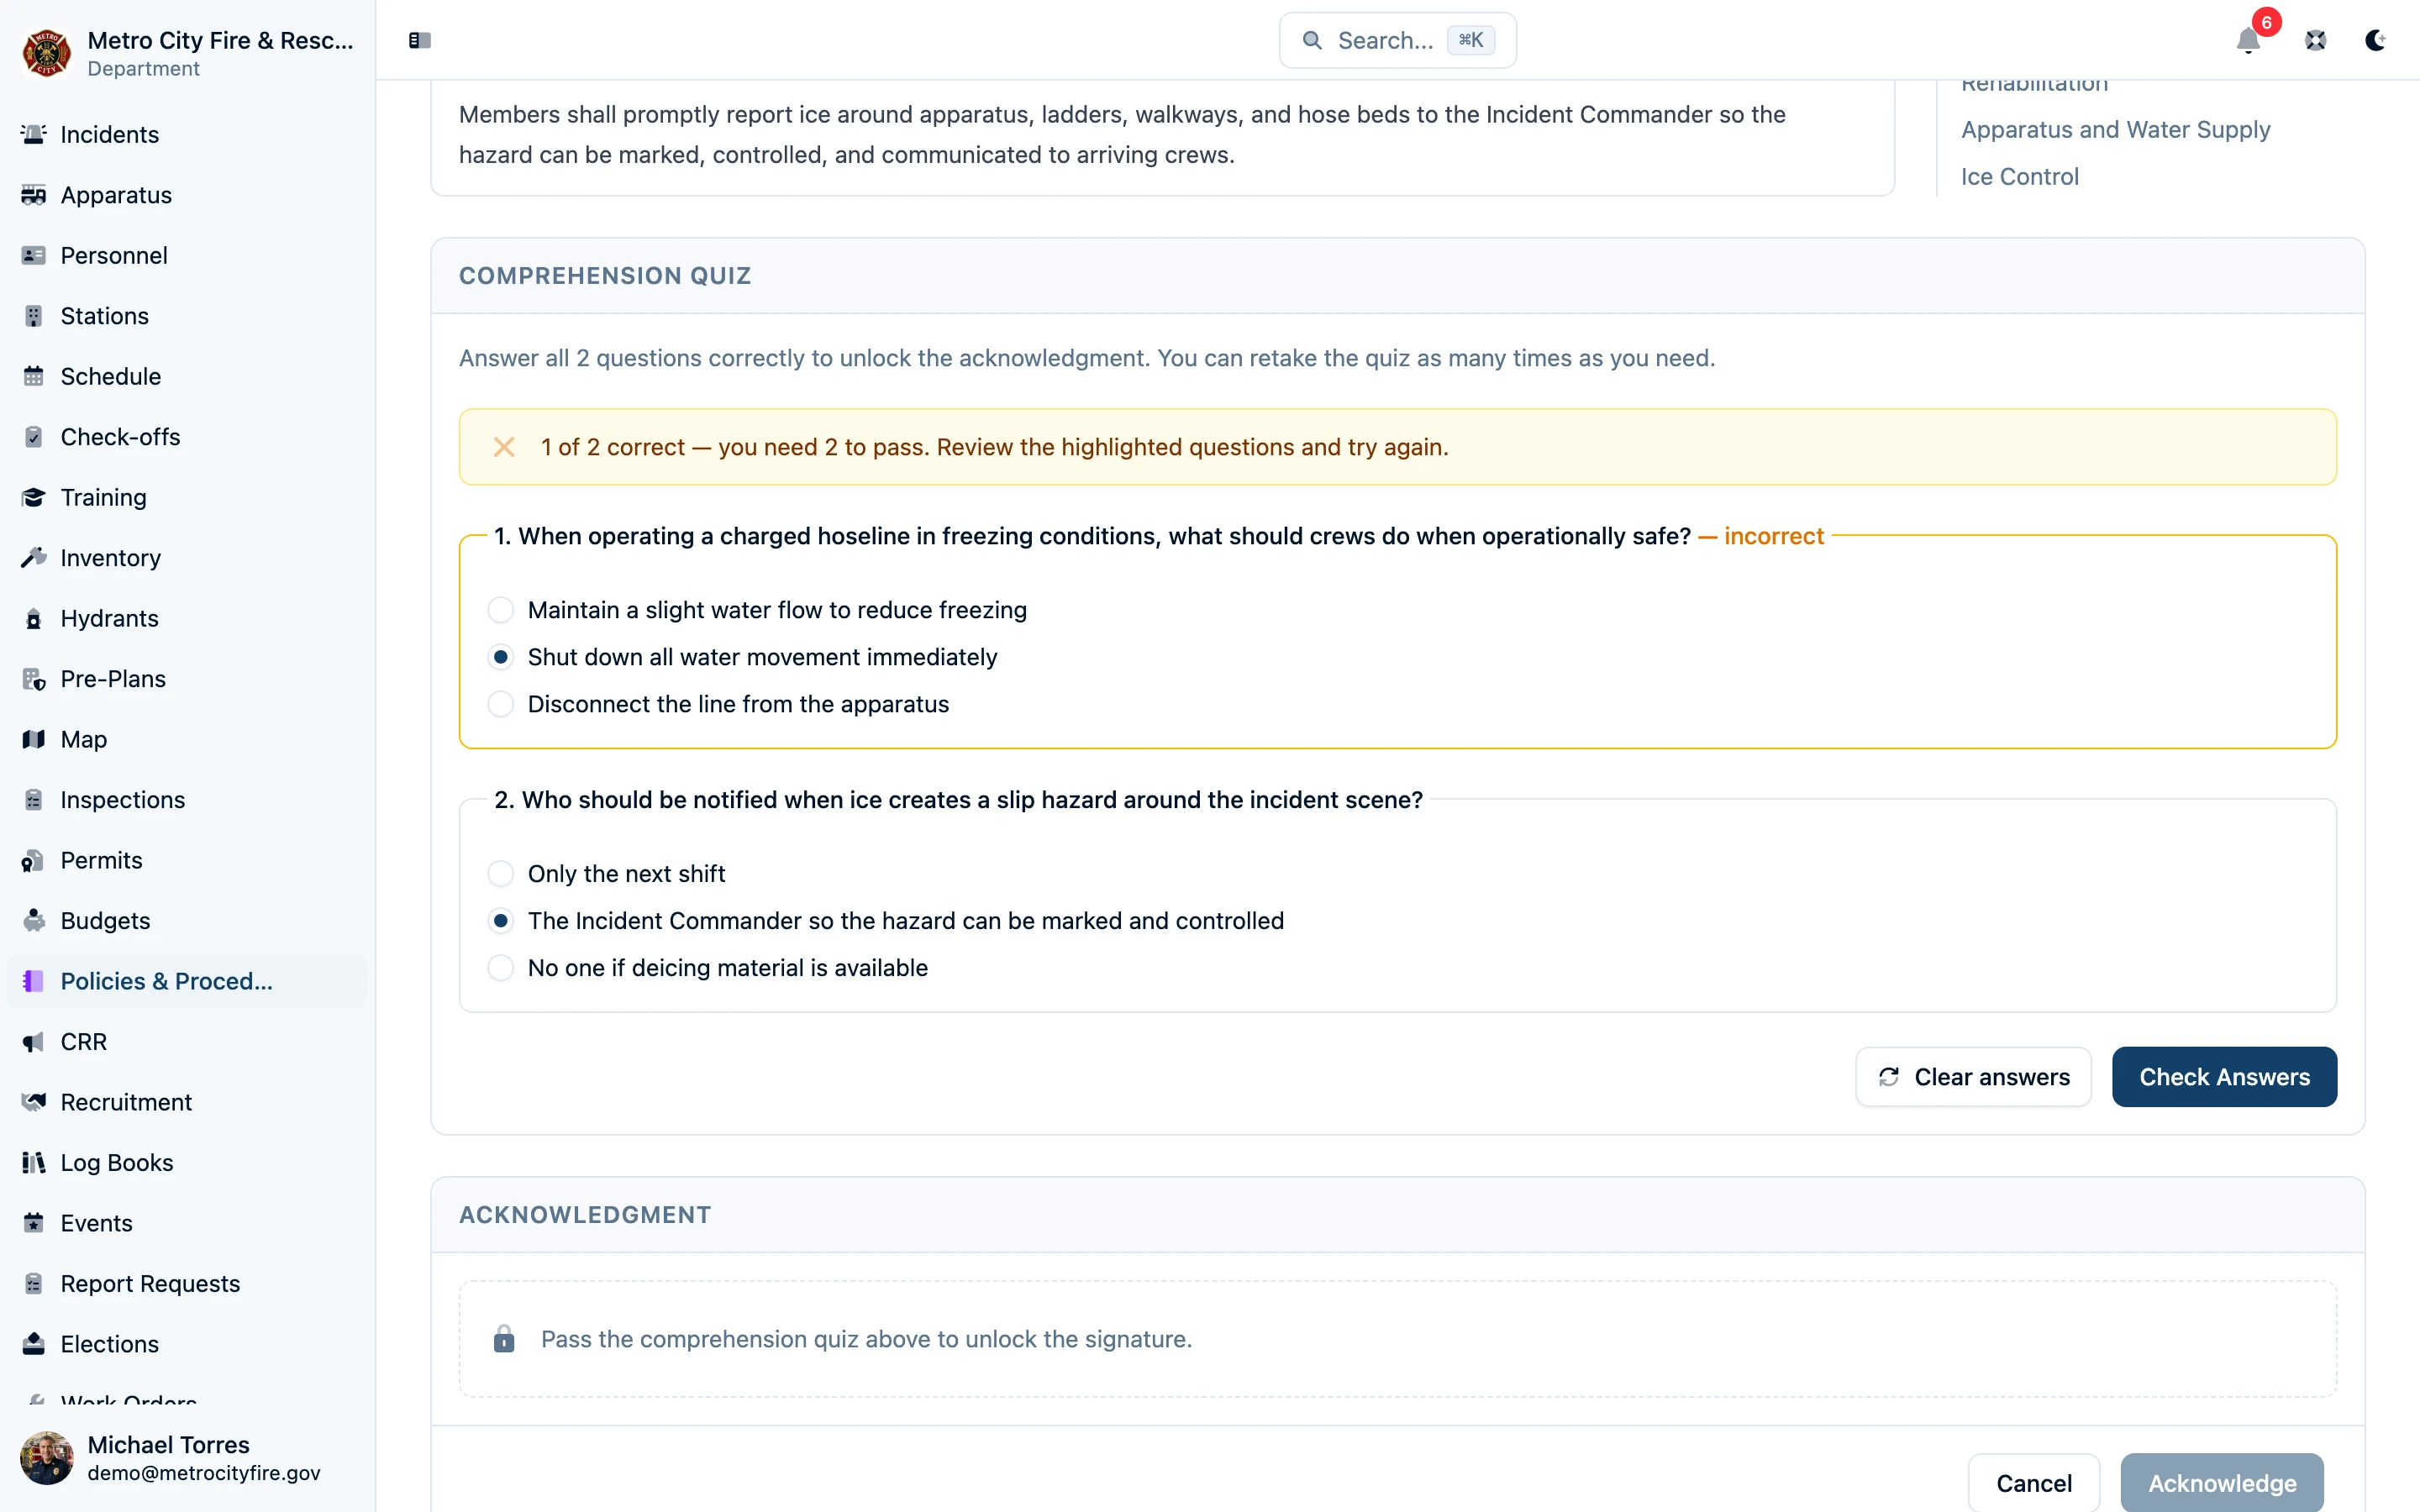2420x1512 pixels.
Task: Click the Events calendar star icon
Action: coord(34,1223)
